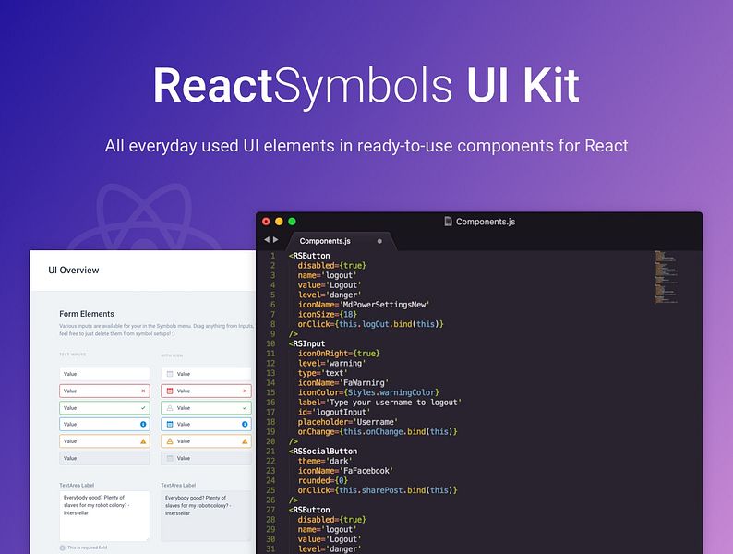
Task: Focus the white textarea with the Interstellar quote
Action: (104, 516)
